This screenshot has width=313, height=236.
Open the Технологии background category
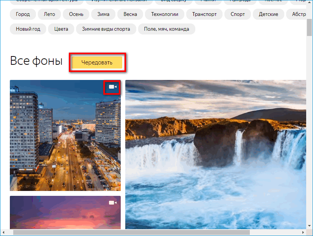(x=164, y=14)
